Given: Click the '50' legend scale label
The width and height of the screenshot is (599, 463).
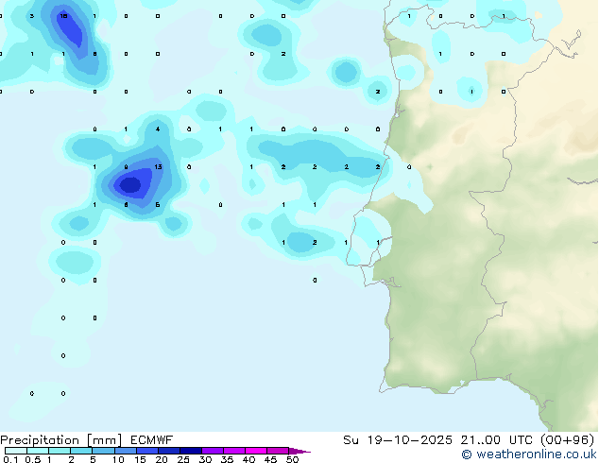Looking at the screenshot, I should tap(292, 459).
